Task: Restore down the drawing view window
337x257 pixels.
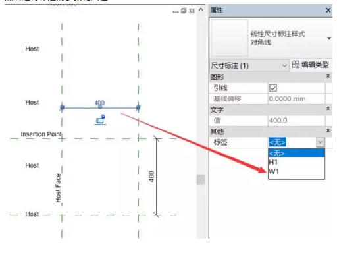Action: click(x=184, y=11)
